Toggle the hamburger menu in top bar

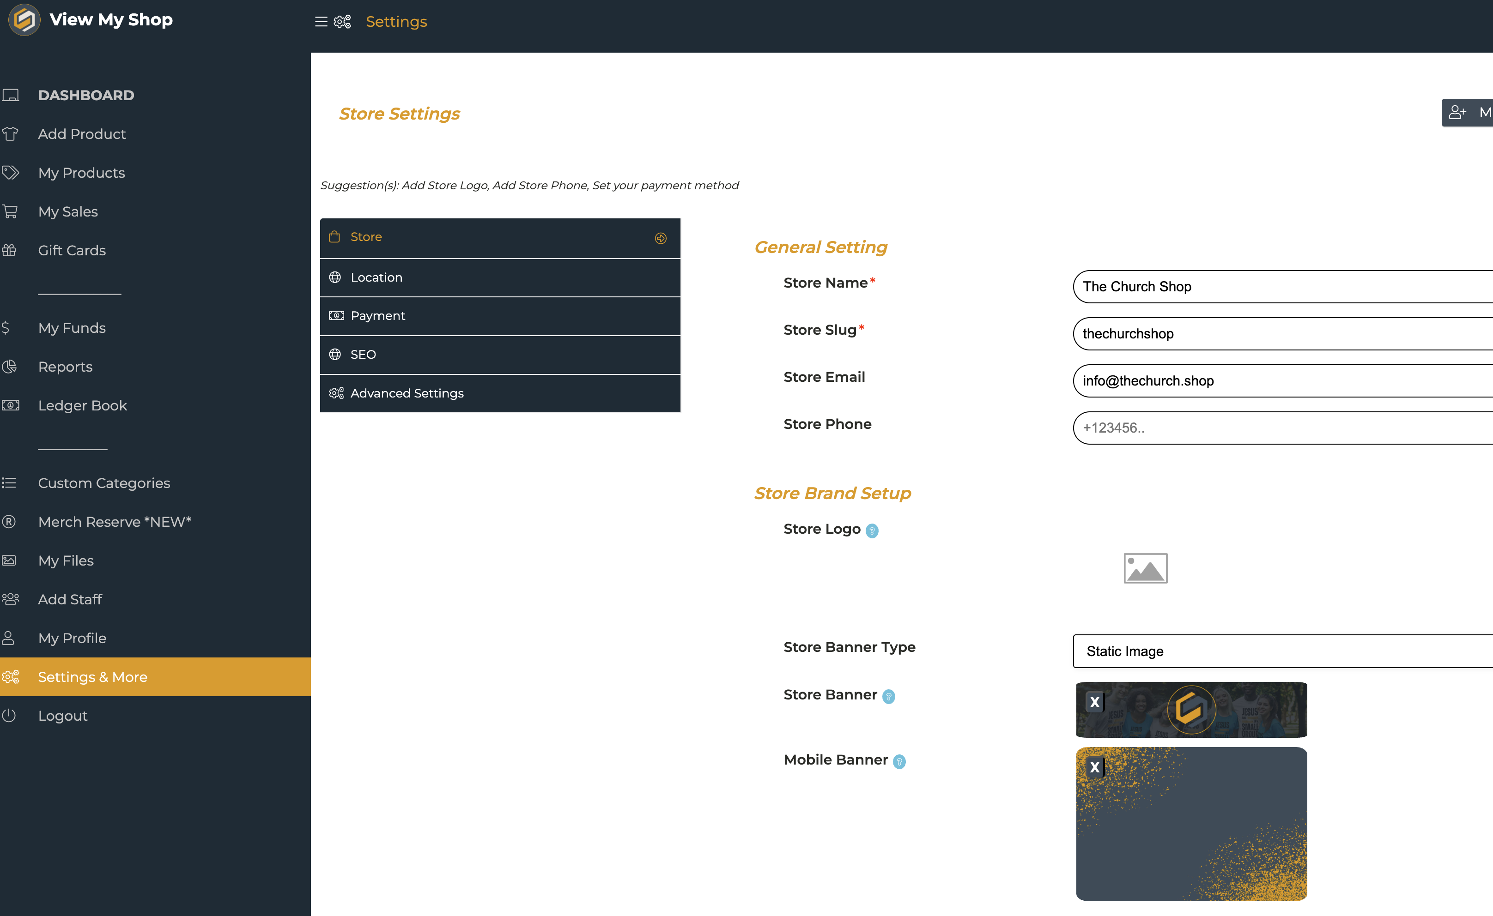pyautogui.click(x=321, y=22)
